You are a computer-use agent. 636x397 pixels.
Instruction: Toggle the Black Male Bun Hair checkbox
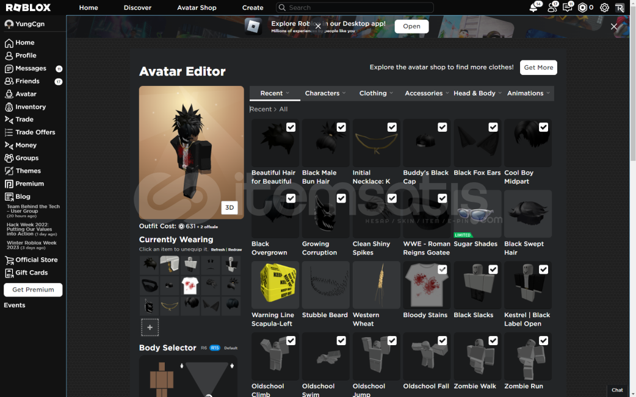pos(341,127)
